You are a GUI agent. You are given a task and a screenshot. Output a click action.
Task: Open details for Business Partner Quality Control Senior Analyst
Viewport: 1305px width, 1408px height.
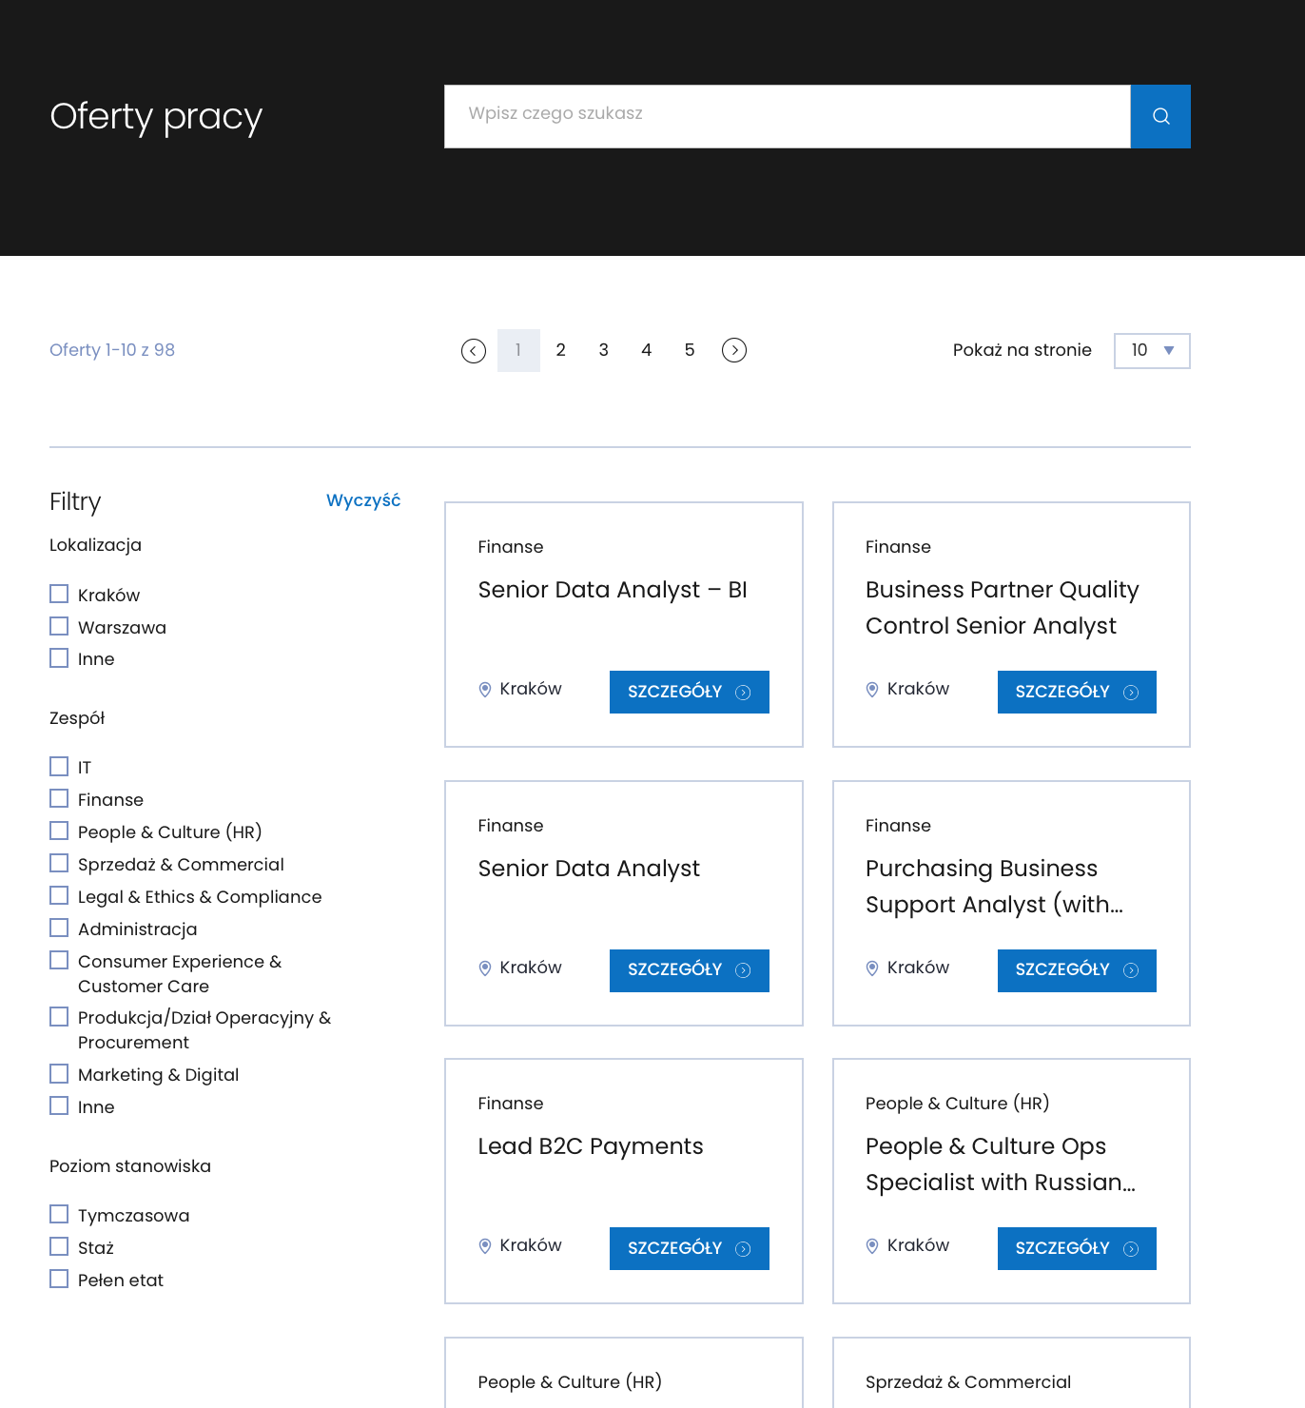pos(1076,692)
